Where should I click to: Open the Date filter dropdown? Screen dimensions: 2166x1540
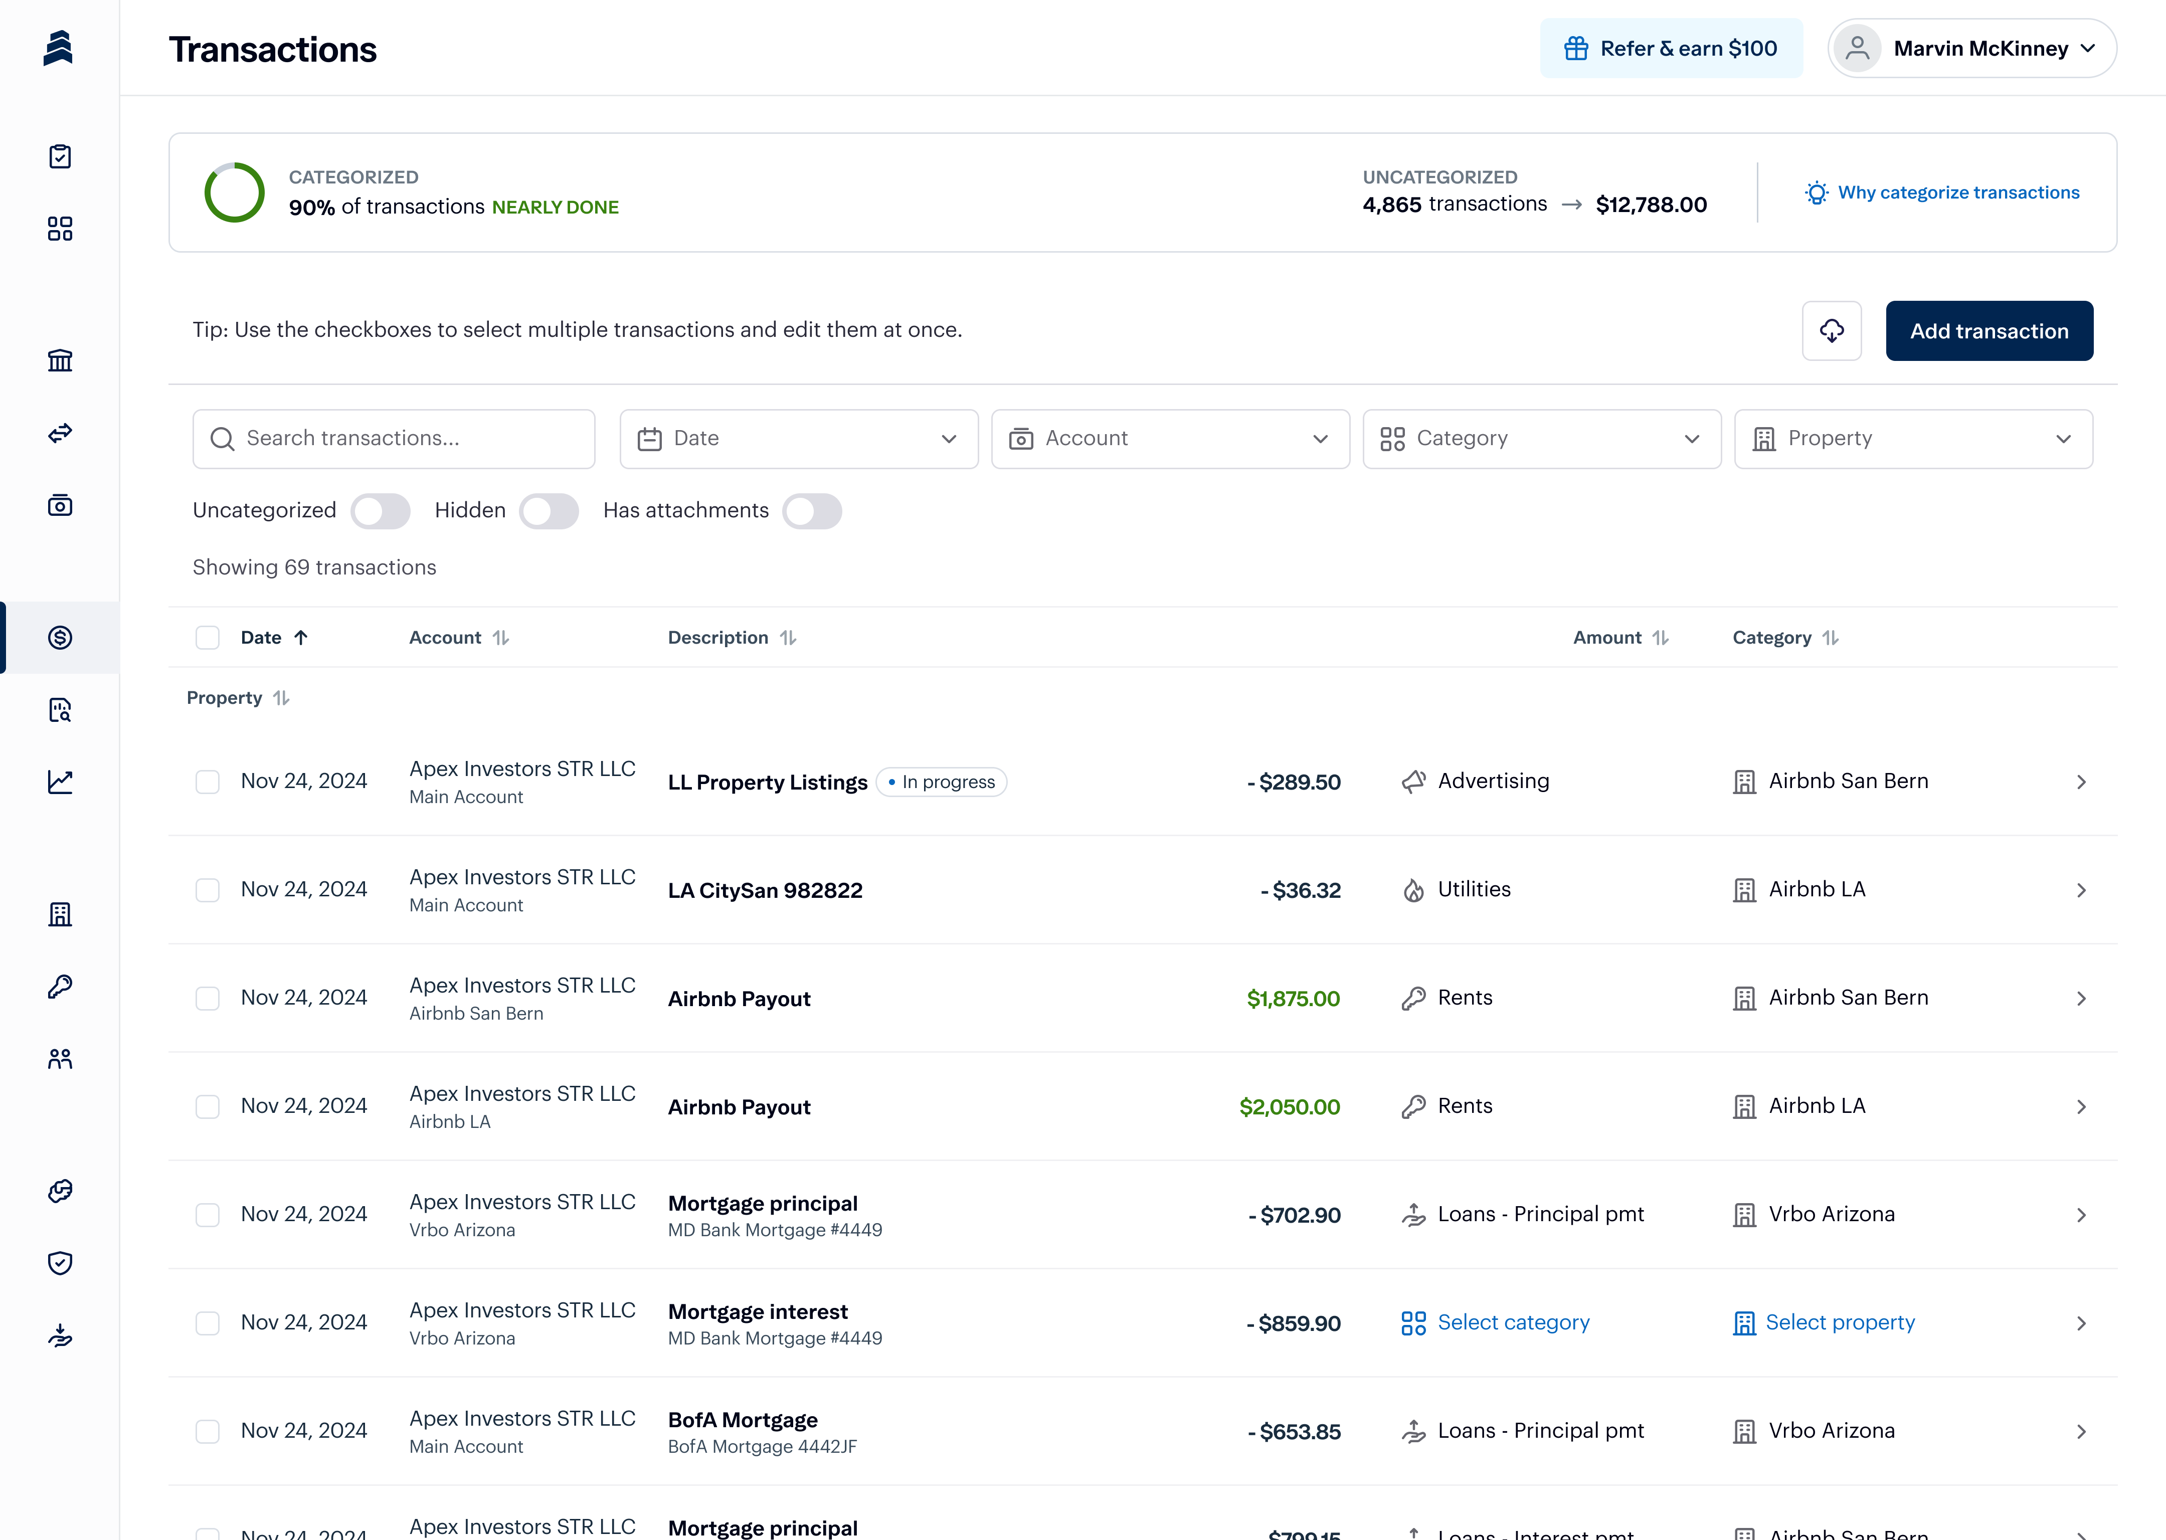799,439
